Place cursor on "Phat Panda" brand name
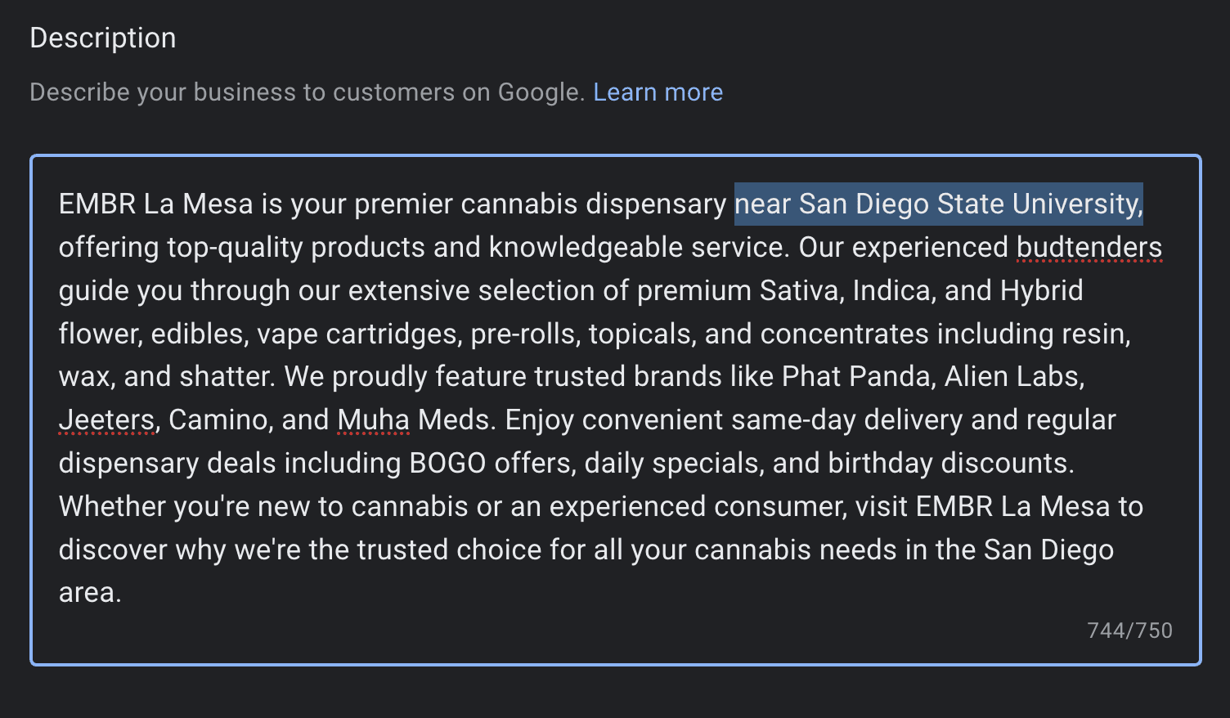Viewport: 1230px width, 718px height. 856,376
